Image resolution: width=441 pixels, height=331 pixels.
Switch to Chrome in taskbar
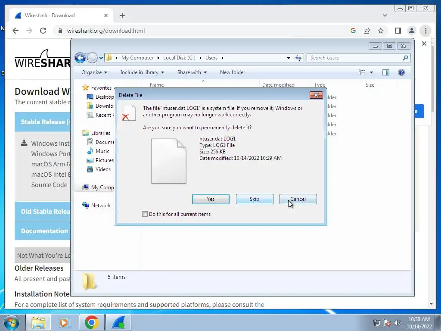(91, 322)
